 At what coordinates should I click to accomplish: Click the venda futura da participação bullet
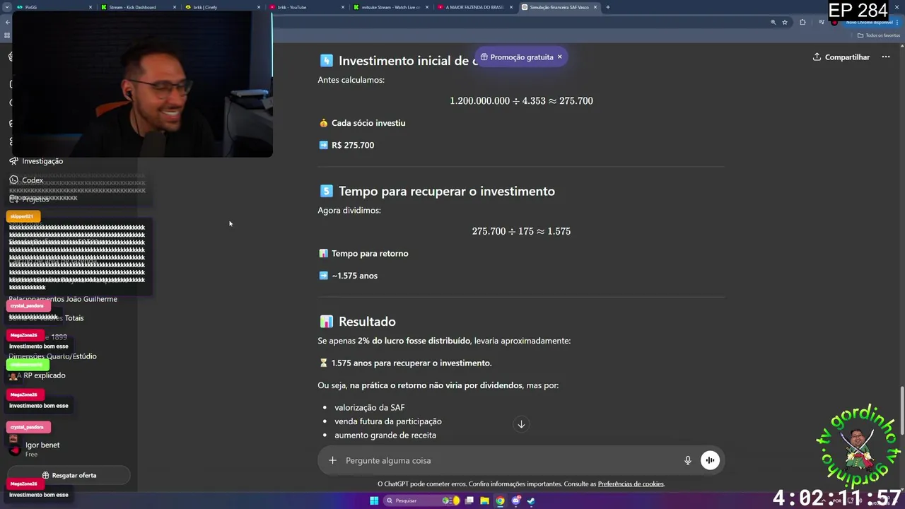(x=388, y=421)
